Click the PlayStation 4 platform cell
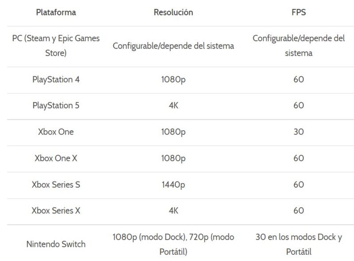Screen dimensions: 354x261 coord(56,80)
